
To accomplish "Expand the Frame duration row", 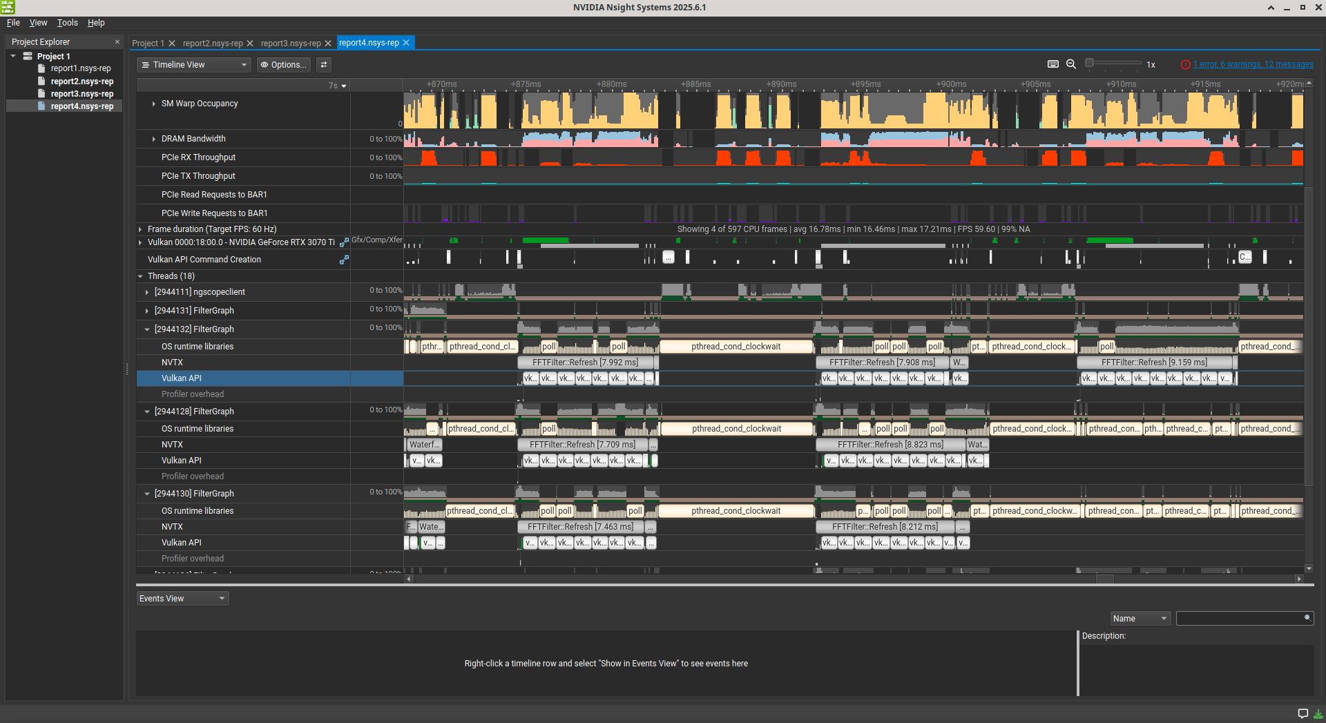I will 140,229.
